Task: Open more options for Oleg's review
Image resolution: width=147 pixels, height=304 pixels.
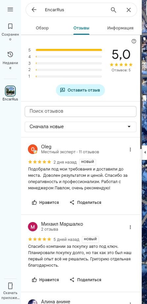Action: click(131, 149)
